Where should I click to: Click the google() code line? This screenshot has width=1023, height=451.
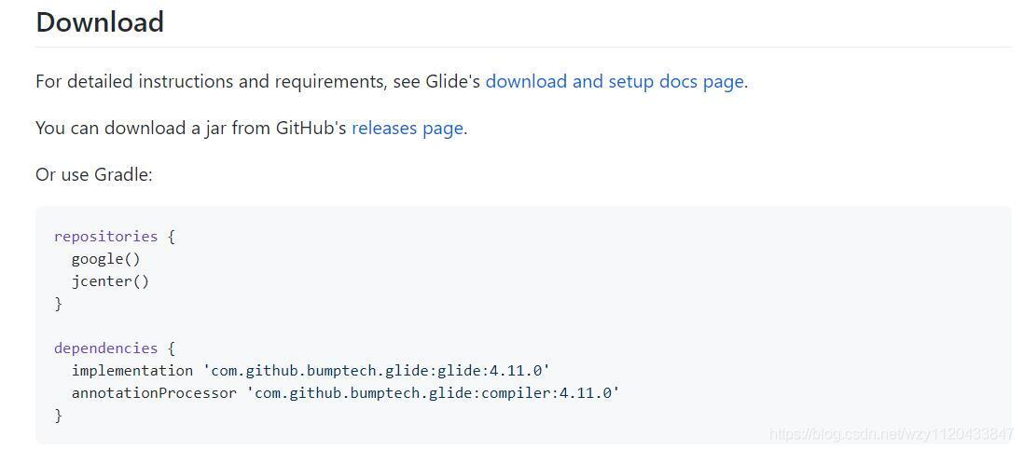106,259
